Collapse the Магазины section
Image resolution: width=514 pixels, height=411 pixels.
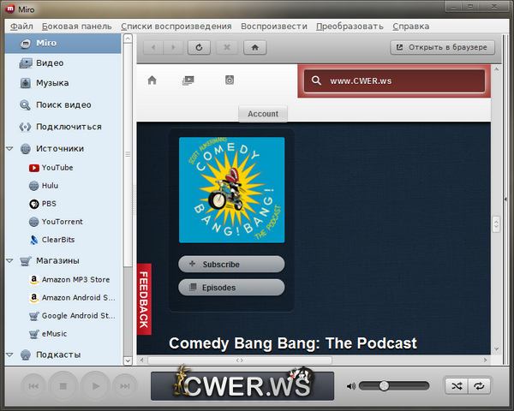click(x=9, y=260)
